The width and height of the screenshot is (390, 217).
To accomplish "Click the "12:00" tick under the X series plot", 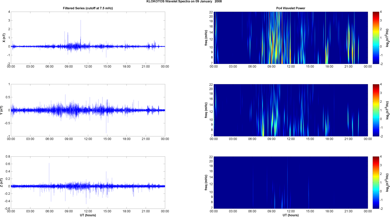I will tap(88, 67).
